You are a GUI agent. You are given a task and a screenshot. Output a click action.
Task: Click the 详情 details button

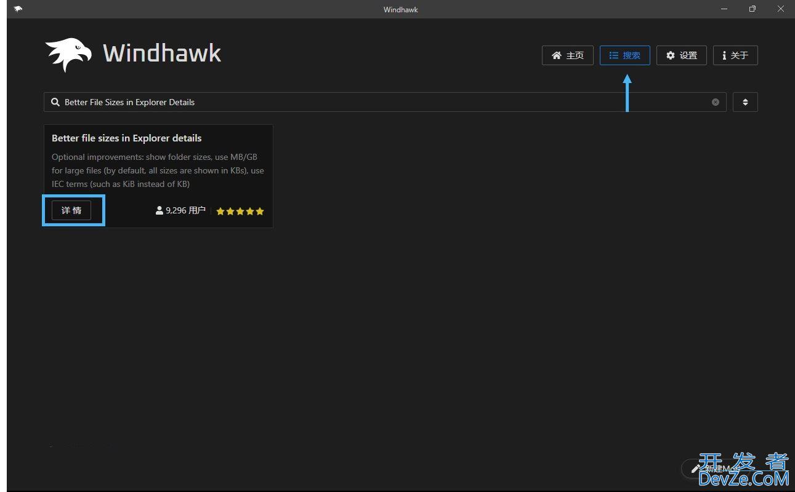point(71,210)
